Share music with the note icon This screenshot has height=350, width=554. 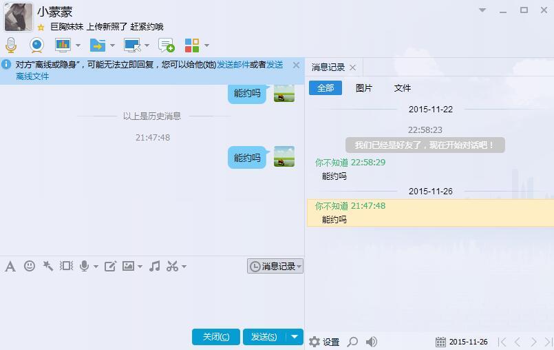click(154, 266)
